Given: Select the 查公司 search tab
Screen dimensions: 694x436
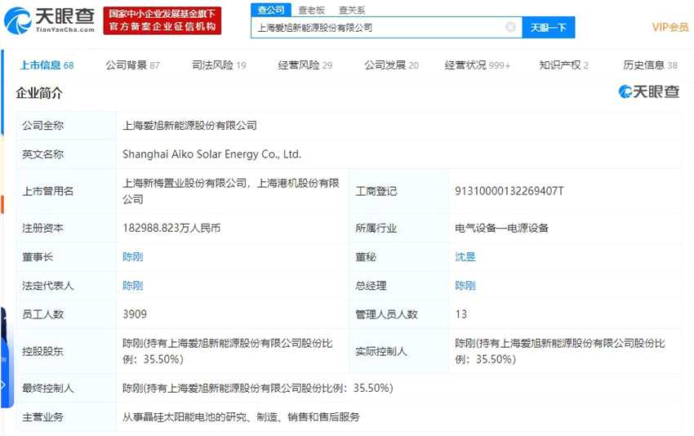Looking at the screenshot, I should tap(271, 10).
